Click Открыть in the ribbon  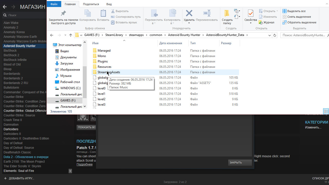pos(268,11)
